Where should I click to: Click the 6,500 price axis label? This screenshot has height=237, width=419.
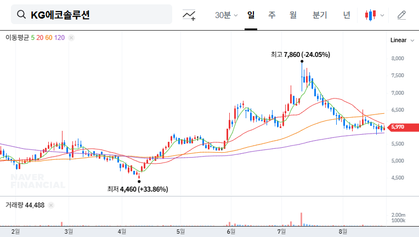coord(398,110)
